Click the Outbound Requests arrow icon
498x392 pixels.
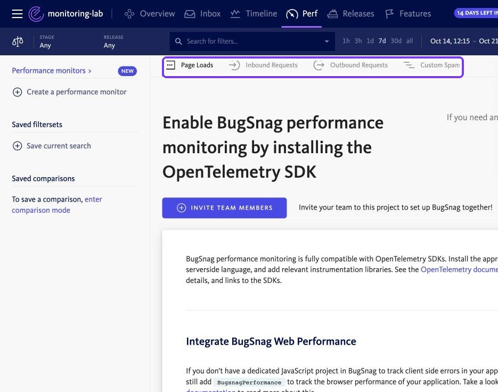point(319,65)
